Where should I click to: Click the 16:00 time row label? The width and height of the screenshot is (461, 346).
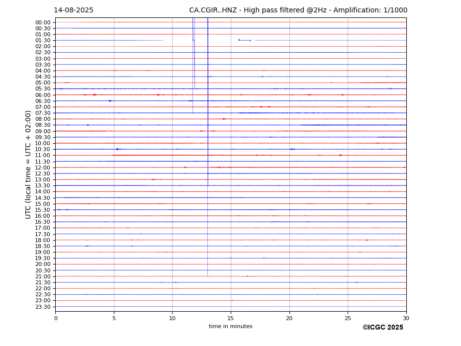click(43, 216)
